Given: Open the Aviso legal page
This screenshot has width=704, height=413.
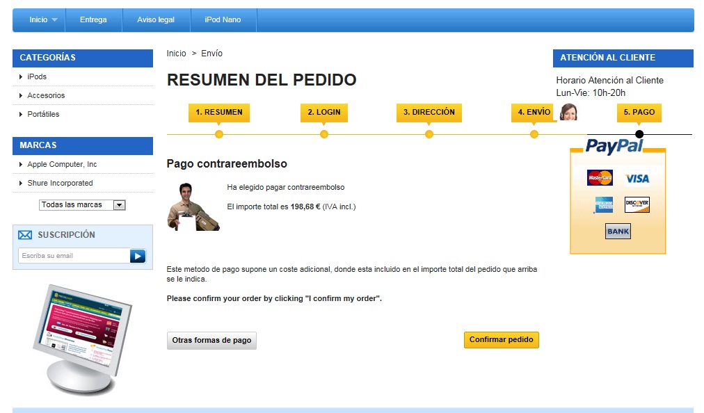Looking at the screenshot, I should 156,19.
